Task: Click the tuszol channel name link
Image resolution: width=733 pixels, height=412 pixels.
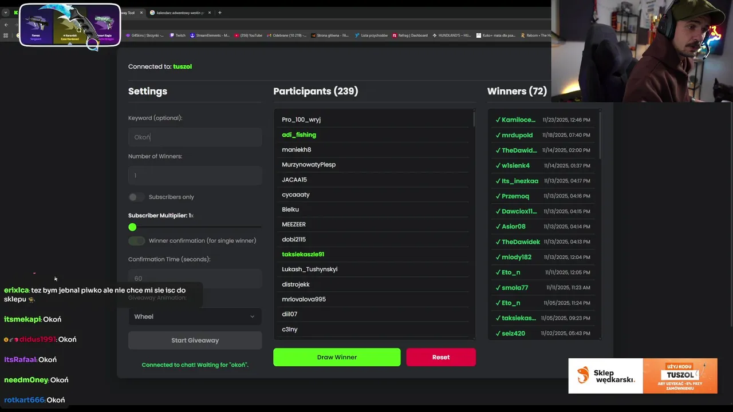Action: [x=182, y=66]
